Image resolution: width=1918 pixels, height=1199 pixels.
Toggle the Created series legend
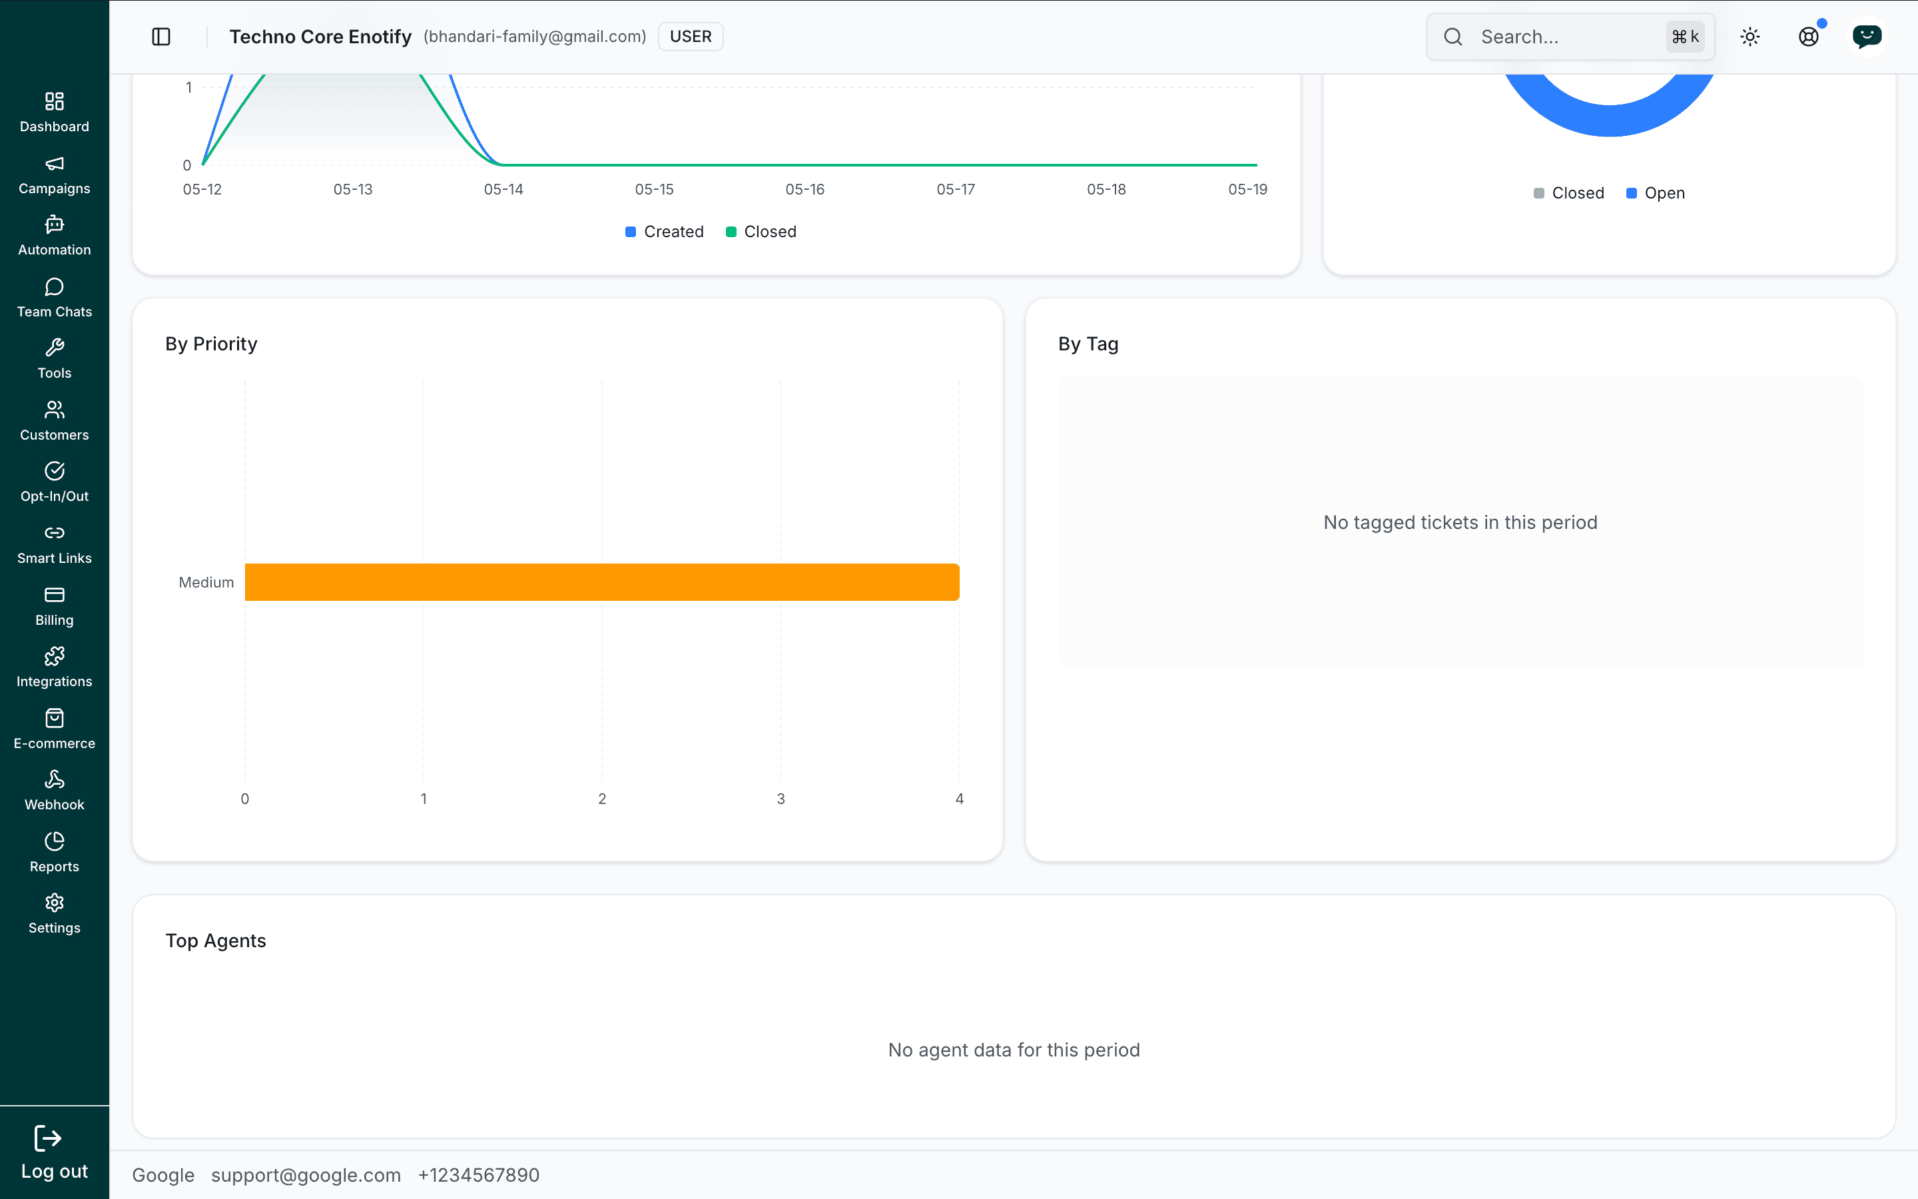[x=664, y=232]
